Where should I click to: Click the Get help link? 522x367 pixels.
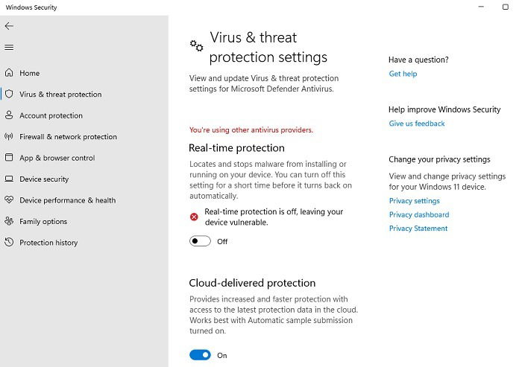[403, 74]
